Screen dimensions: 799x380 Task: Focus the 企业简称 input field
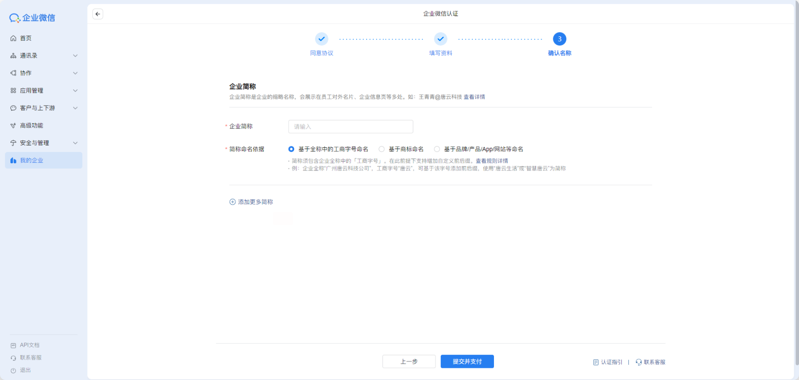point(351,127)
